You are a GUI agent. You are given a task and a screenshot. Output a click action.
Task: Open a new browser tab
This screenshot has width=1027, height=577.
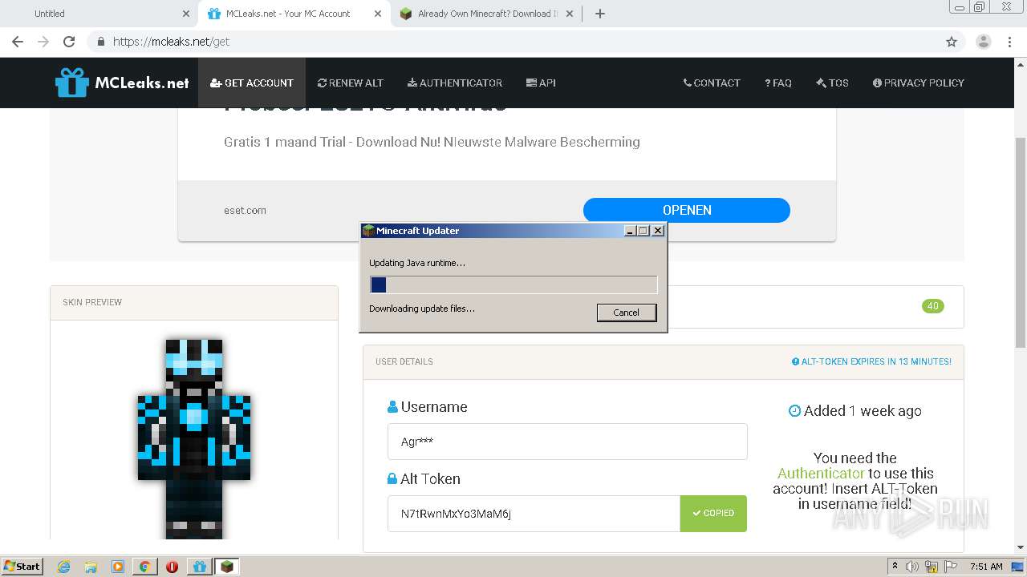coord(599,14)
